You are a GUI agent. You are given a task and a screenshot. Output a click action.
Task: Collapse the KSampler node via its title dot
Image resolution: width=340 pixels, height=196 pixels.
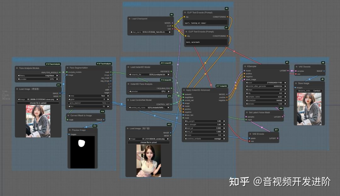[245, 67]
